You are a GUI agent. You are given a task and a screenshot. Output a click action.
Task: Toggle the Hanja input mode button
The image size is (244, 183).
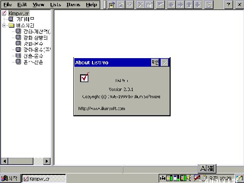pyautogui.click(x=211, y=168)
